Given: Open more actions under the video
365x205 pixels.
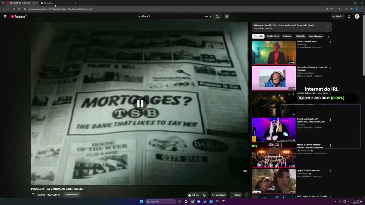Looking at the screenshot, I should (247, 195).
